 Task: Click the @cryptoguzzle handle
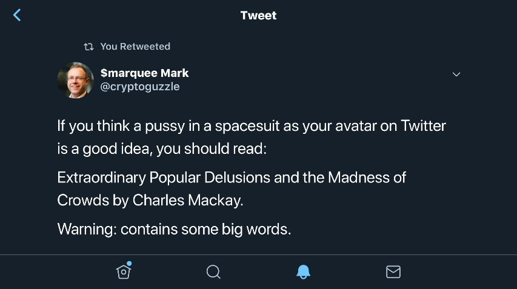pos(140,87)
